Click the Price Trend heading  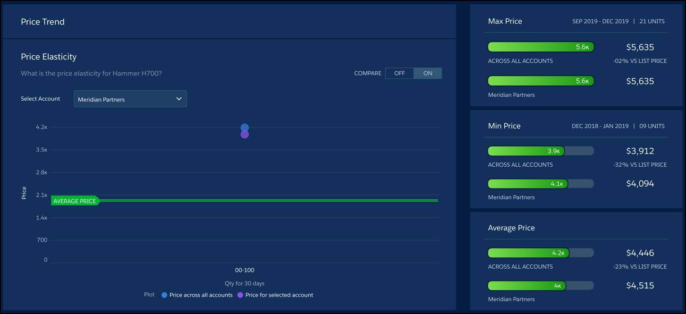42,22
